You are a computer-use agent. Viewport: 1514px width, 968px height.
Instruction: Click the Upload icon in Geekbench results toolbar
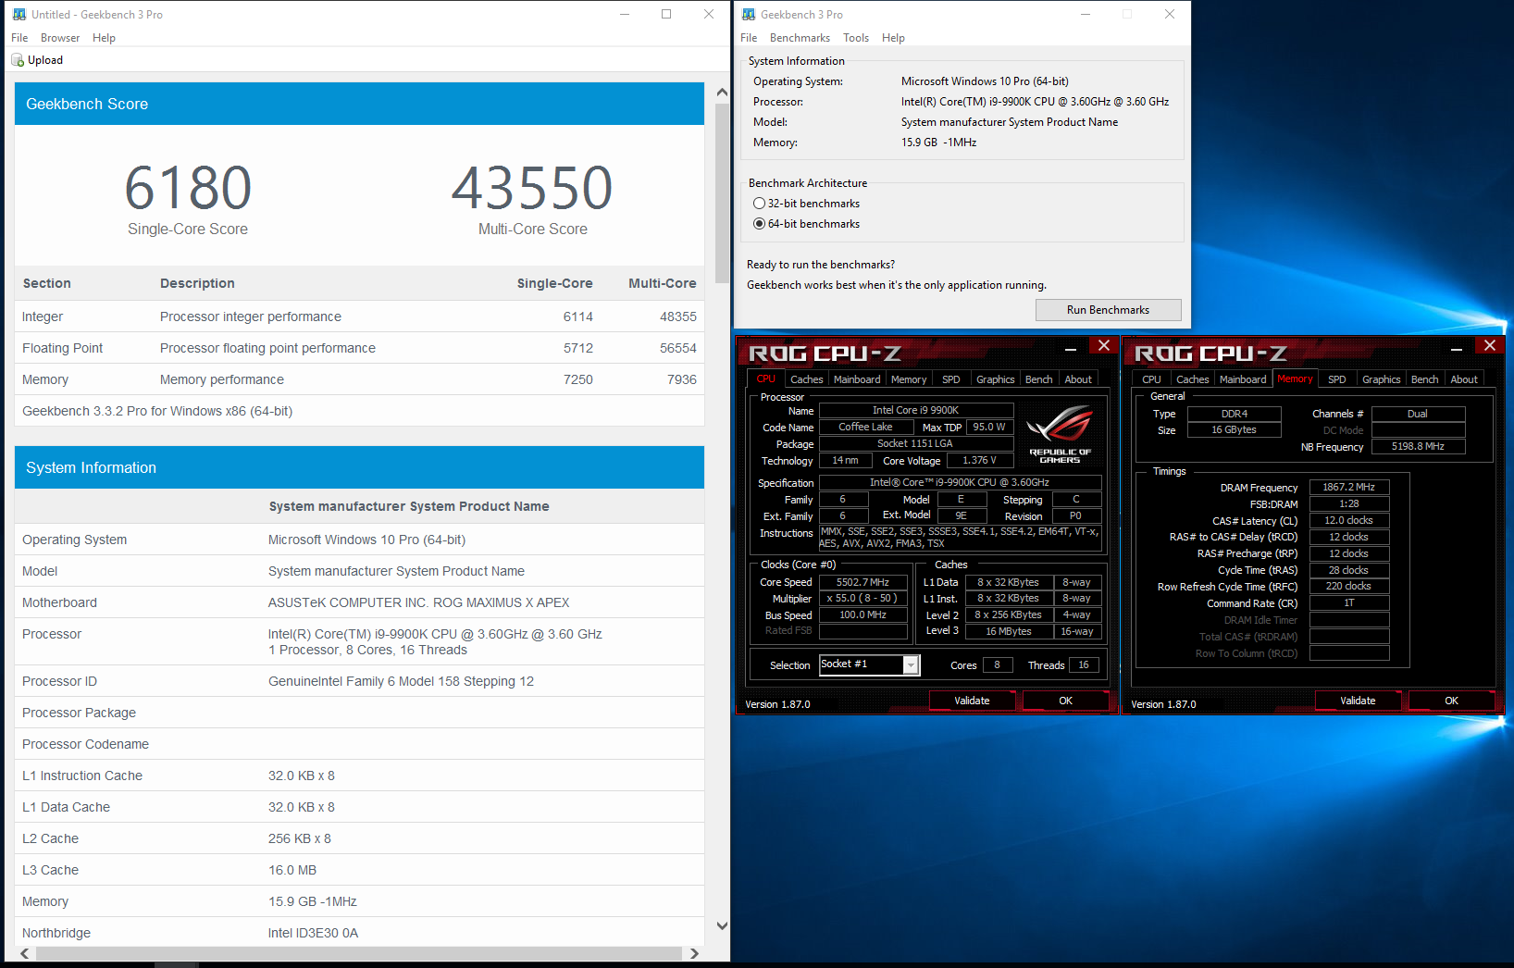click(x=17, y=60)
